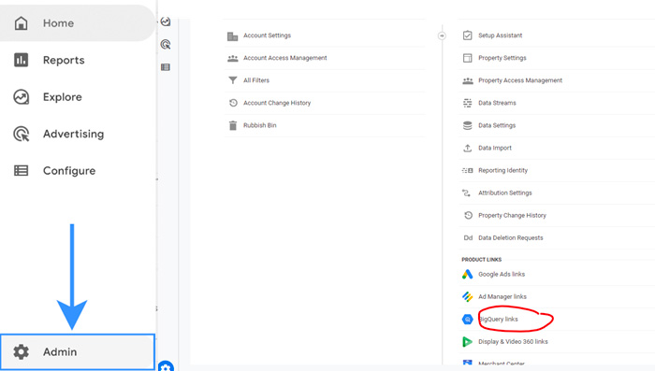The image size is (655, 371).
Task: Click the Property Change History clock icon
Action: tap(468, 215)
